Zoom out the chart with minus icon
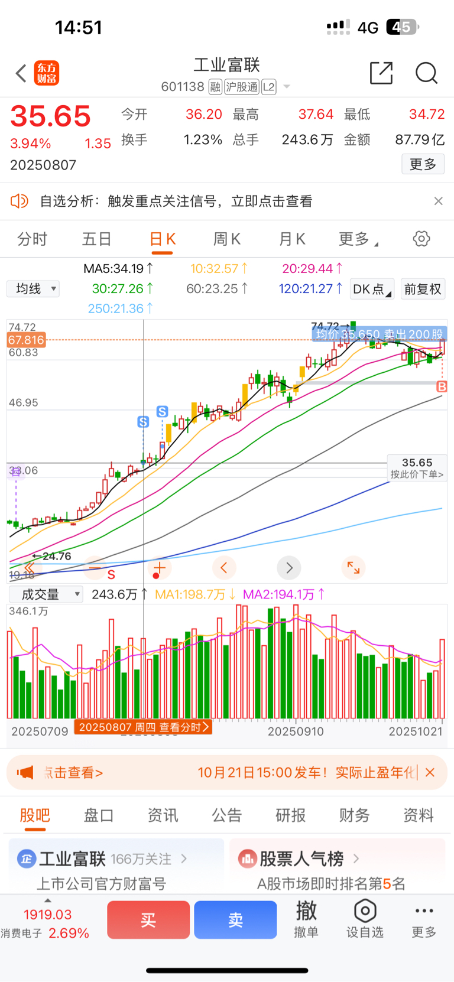 pyautogui.click(x=95, y=568)
